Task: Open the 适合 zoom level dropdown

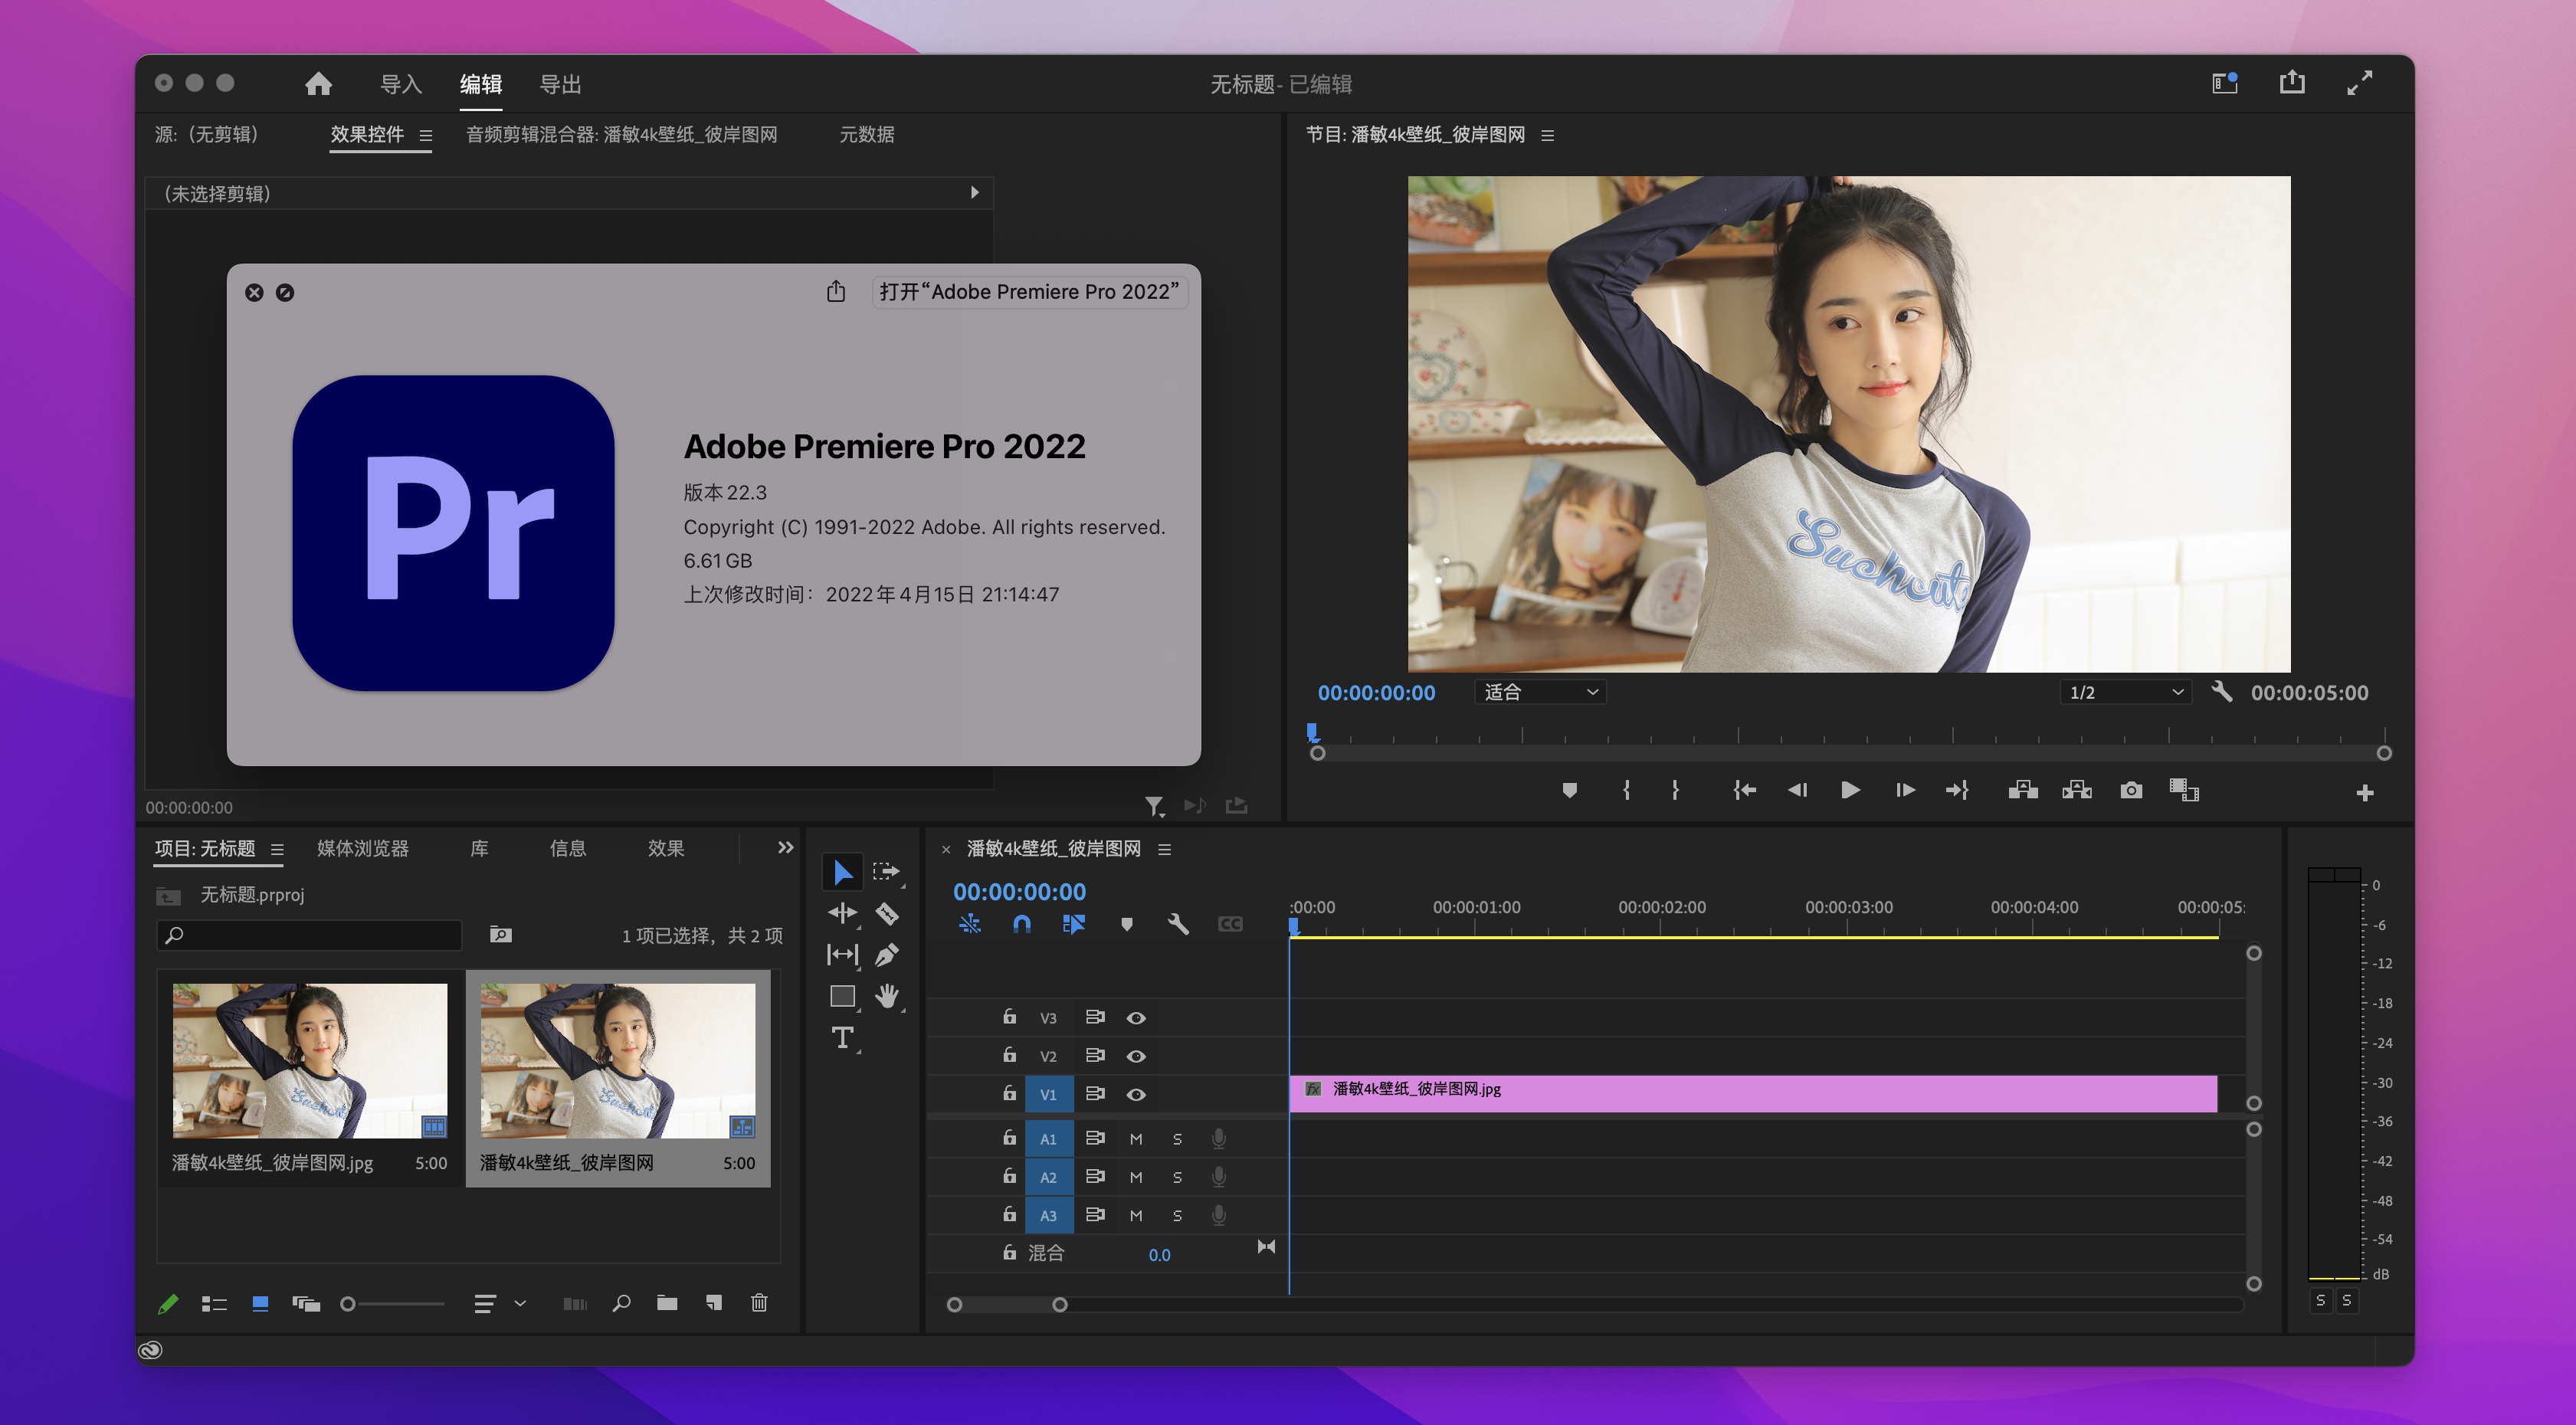Action: 1540,692
